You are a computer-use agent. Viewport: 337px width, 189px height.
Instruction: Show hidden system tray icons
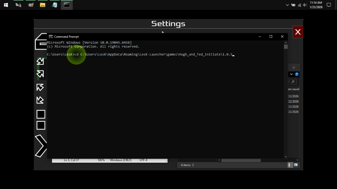pyautogui.click(x=287, y=5)
